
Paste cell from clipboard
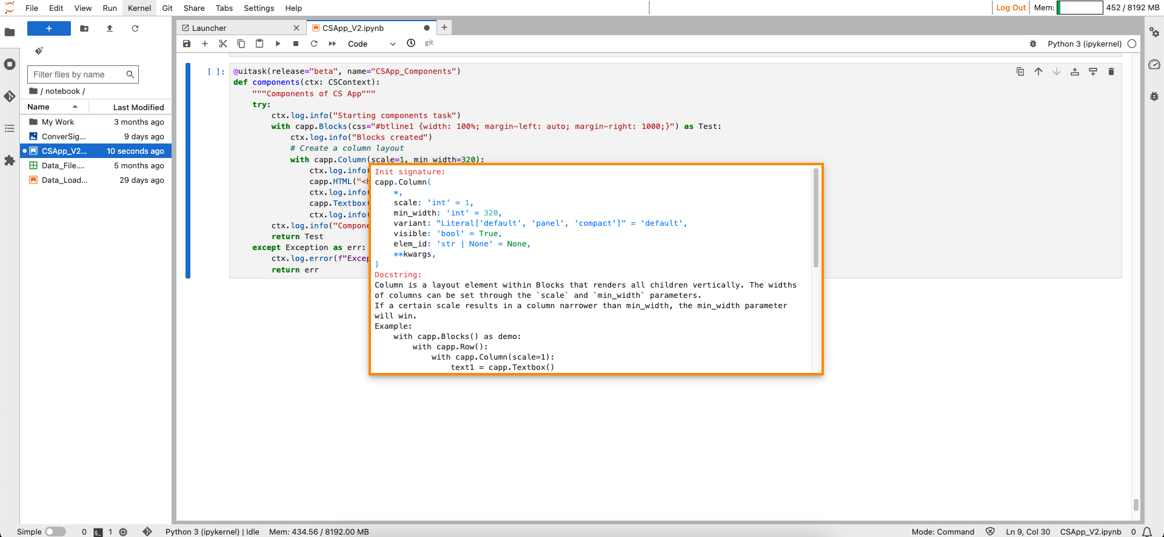[259, 44]
